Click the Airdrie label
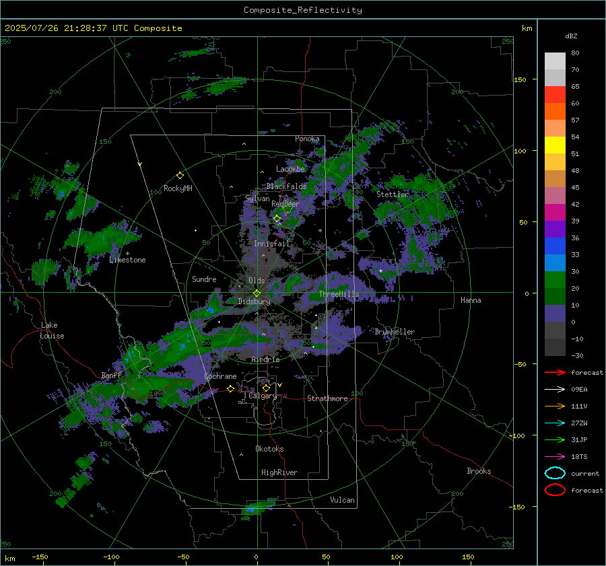Screen dimensions: 606x566 click(265, 359)
